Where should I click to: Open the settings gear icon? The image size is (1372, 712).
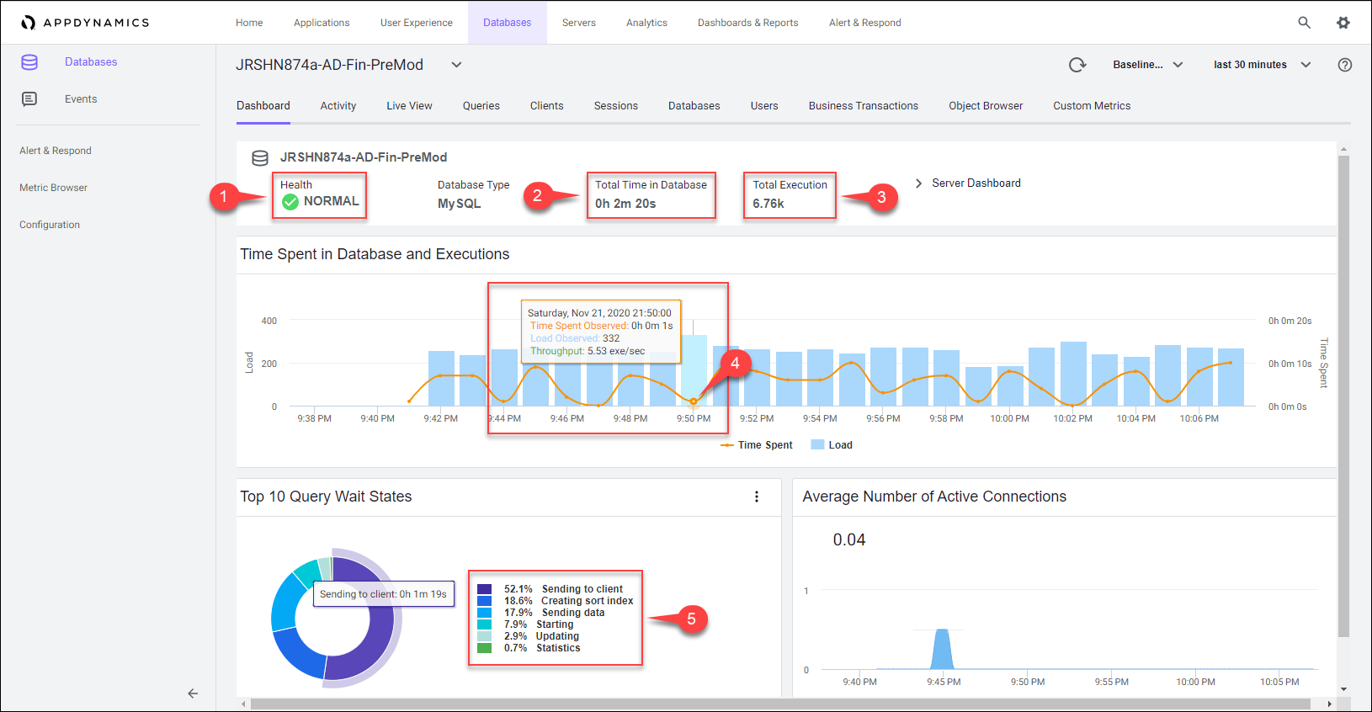pyautogui.click(x=1343, y=23)
